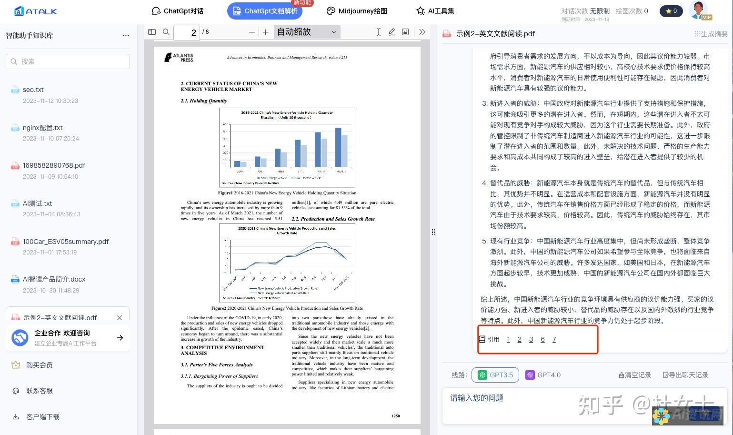Click the 联系客服 headset icon
The height and width of the screenshot is (435, 733).
tap(16, 391)
